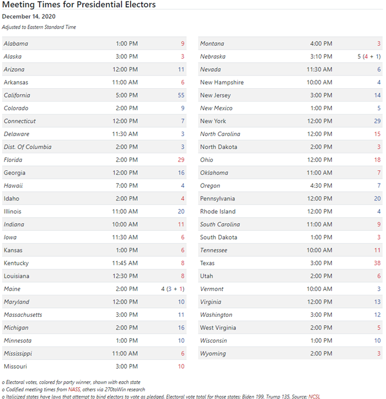Image resolution: width=386 pixels, height=399 pixels.
Task: Select Oregon's 4:30 PM time
Action: tap(321, 186)
